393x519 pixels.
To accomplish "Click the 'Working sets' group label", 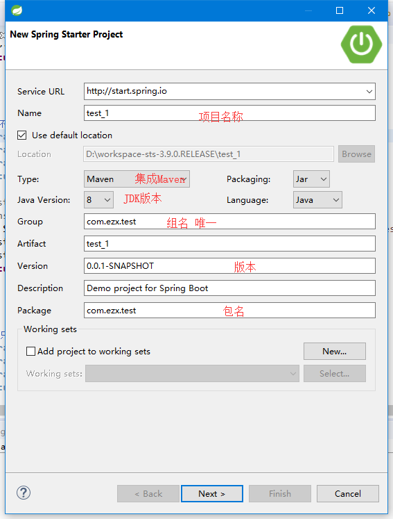I will point(50,329).
